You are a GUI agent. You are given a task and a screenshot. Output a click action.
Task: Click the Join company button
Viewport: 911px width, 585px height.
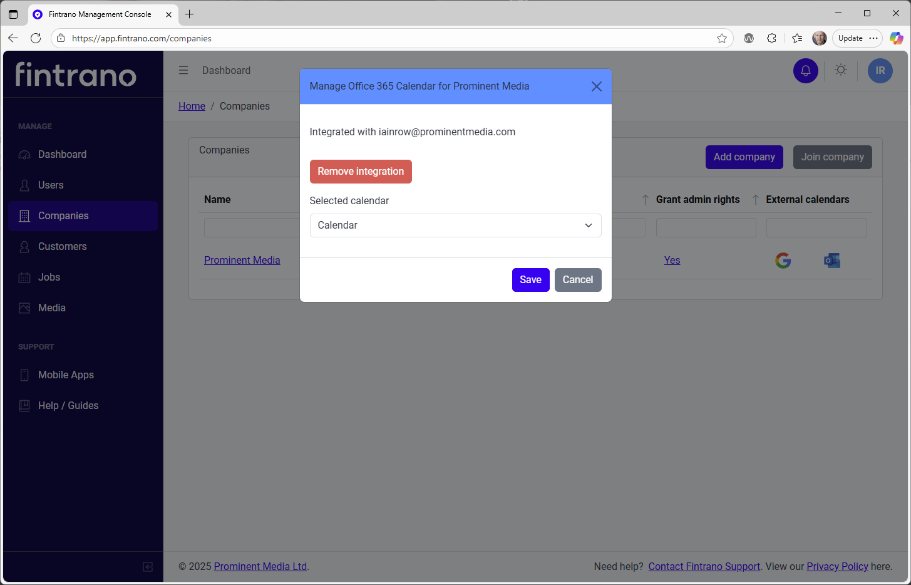pyautogui.click(x=832, y=157)
